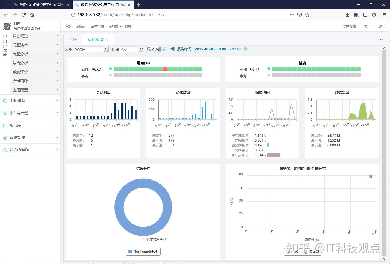Go to next report period arrow

click(246, 49)
